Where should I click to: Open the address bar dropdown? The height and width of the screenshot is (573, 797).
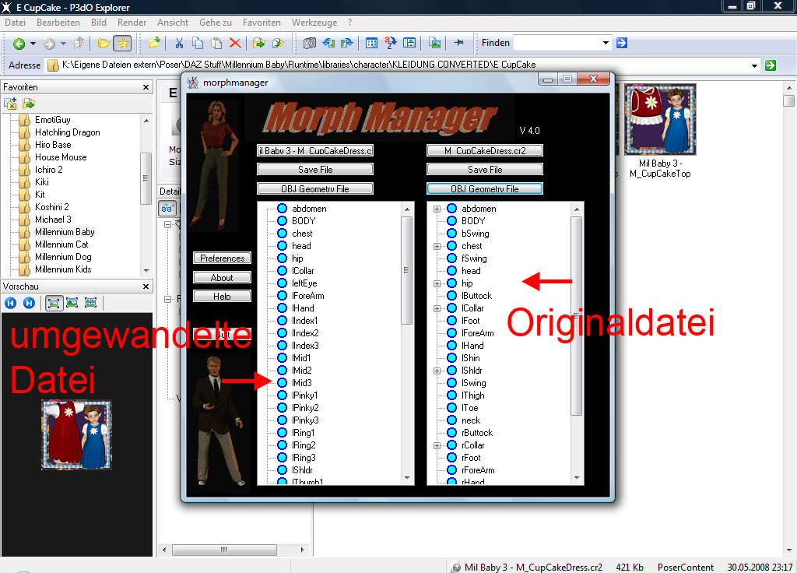(x=754, y=65)
